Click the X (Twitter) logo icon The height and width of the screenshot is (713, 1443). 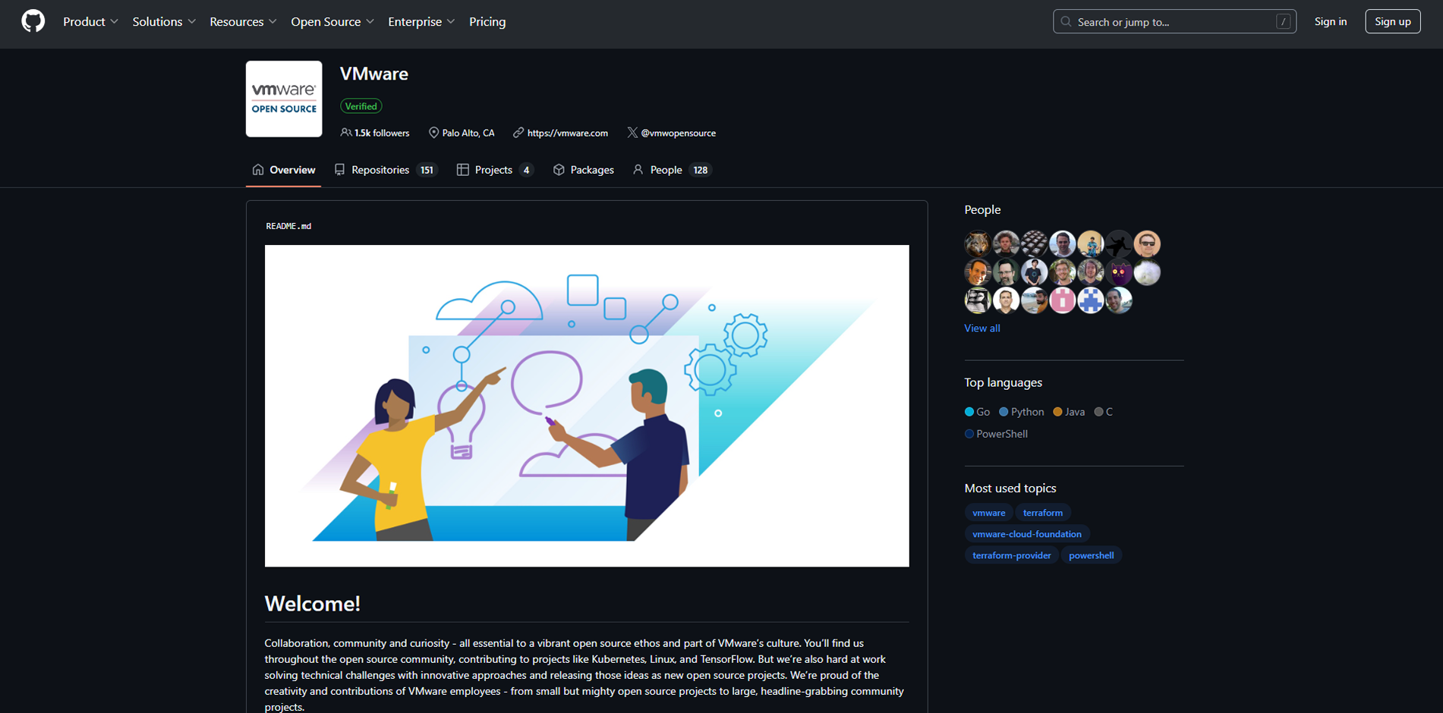coord(632,132)
